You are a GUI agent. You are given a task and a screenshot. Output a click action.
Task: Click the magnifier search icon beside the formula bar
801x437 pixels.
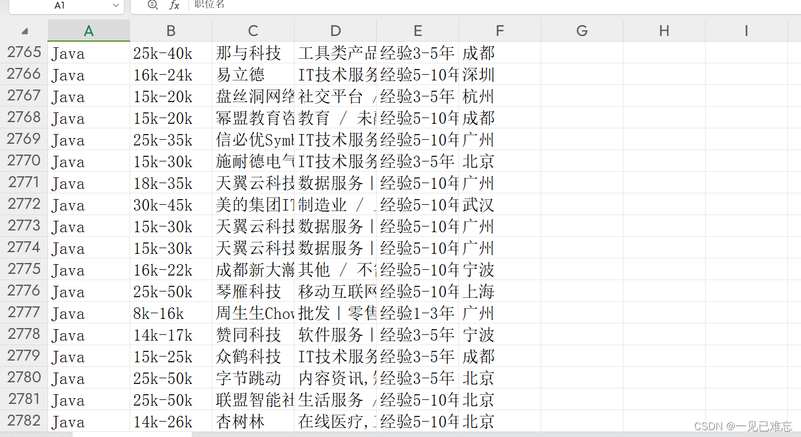(x=152, y=6)
